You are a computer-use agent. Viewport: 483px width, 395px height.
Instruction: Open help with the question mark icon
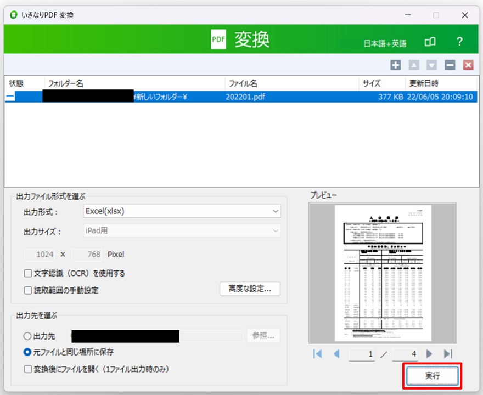pos(460,42)
